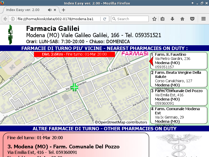Image resolution: width=209 pixels, height=157 pixels.
Task: Click the green pharmacy cross map marker
Action: point(74,87)
